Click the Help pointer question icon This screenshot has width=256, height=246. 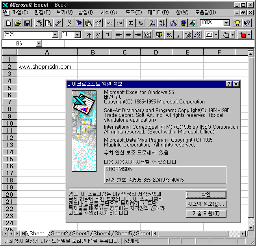pyautogui.click(x=247, y=23)
